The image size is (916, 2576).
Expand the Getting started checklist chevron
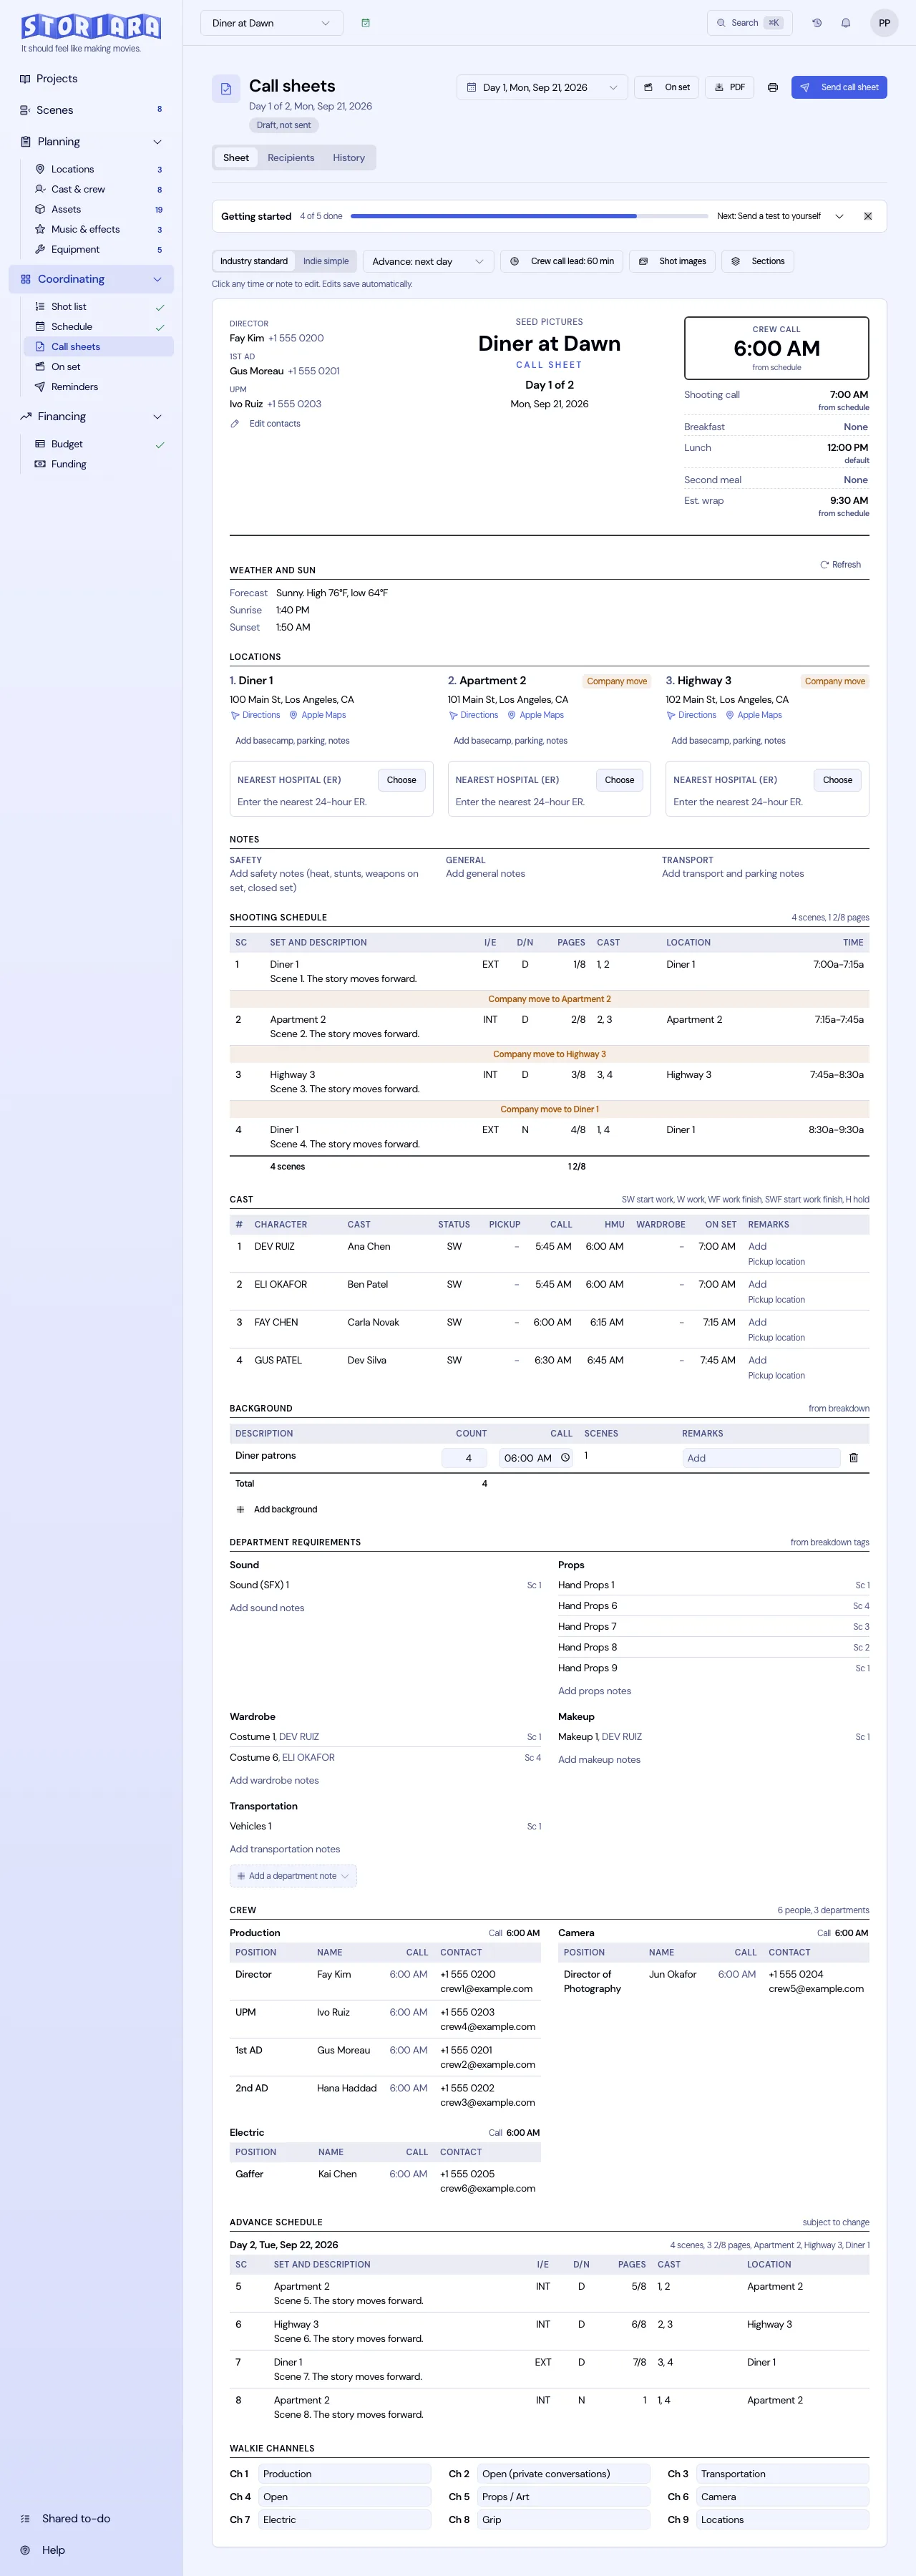(x=839, y=216)
